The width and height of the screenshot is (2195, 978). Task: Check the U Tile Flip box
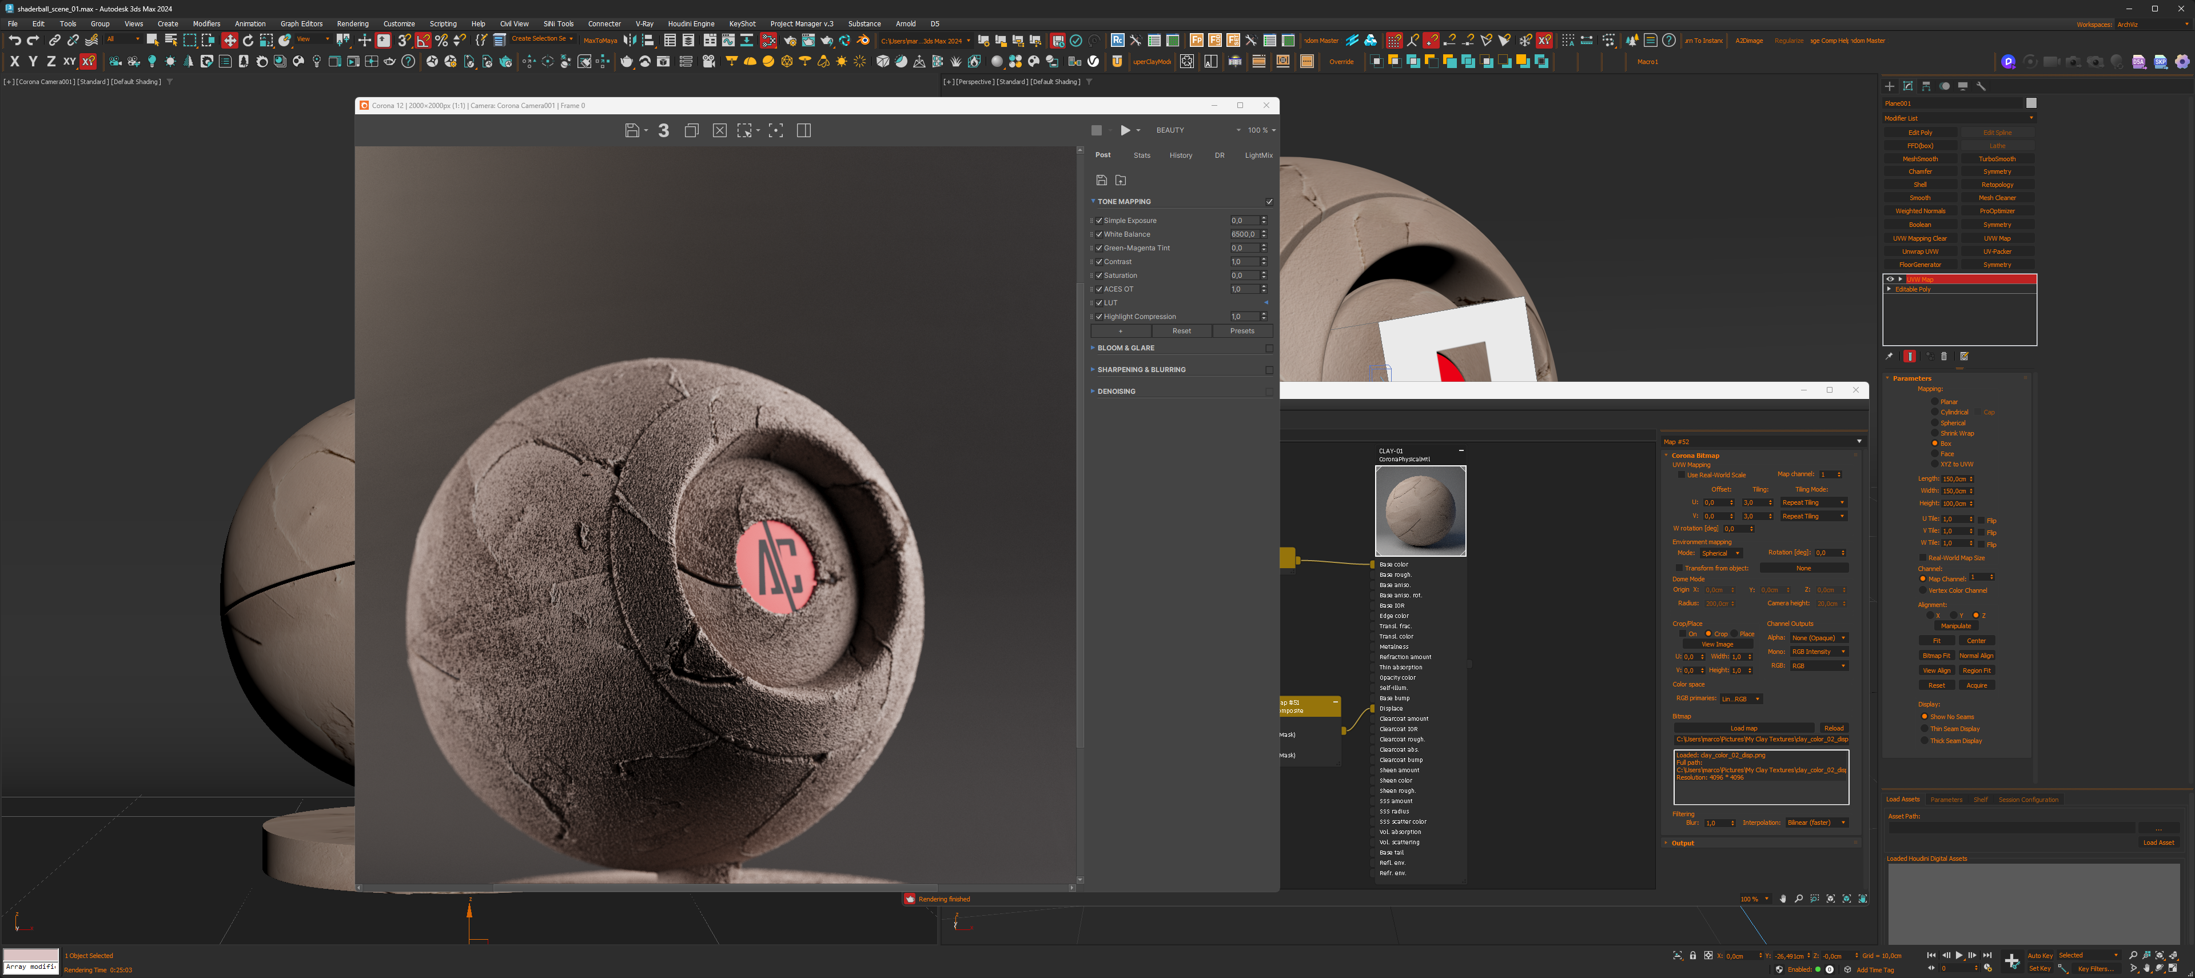[x=1980, y=520]
